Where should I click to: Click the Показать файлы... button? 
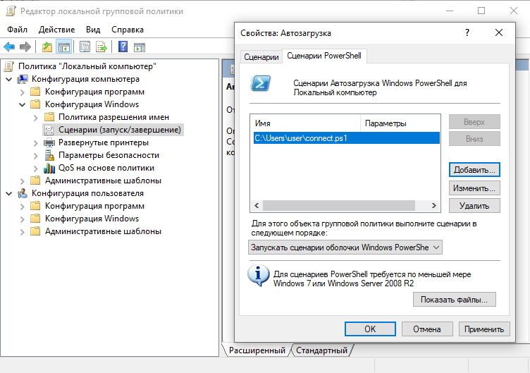pos(455,300)
